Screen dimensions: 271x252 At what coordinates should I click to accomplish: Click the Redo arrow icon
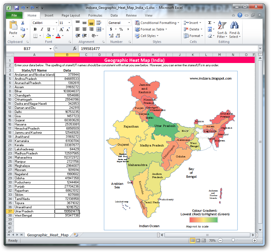(32, 8)
